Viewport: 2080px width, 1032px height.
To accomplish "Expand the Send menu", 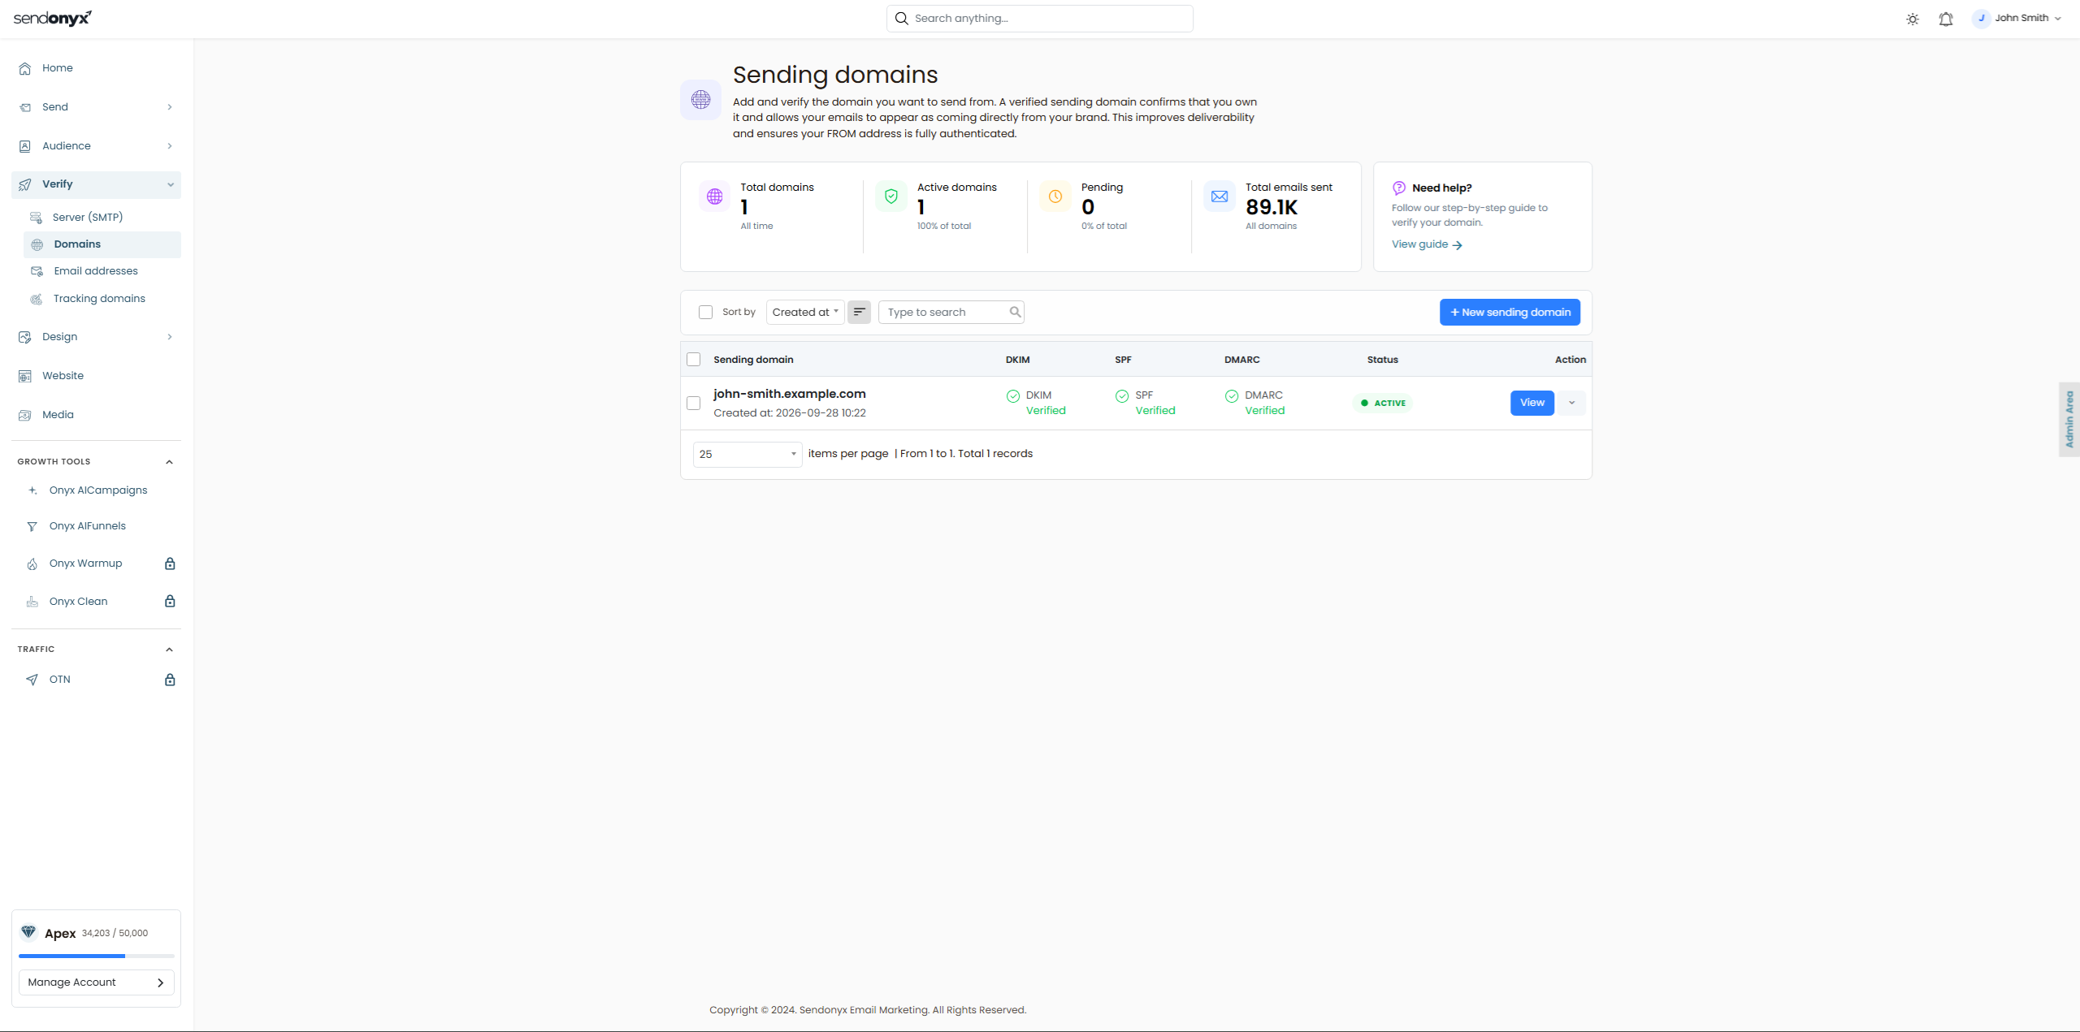I will pyautogui.click(x=96, y=107).
